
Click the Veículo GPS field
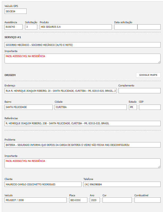tap(15, 11)
